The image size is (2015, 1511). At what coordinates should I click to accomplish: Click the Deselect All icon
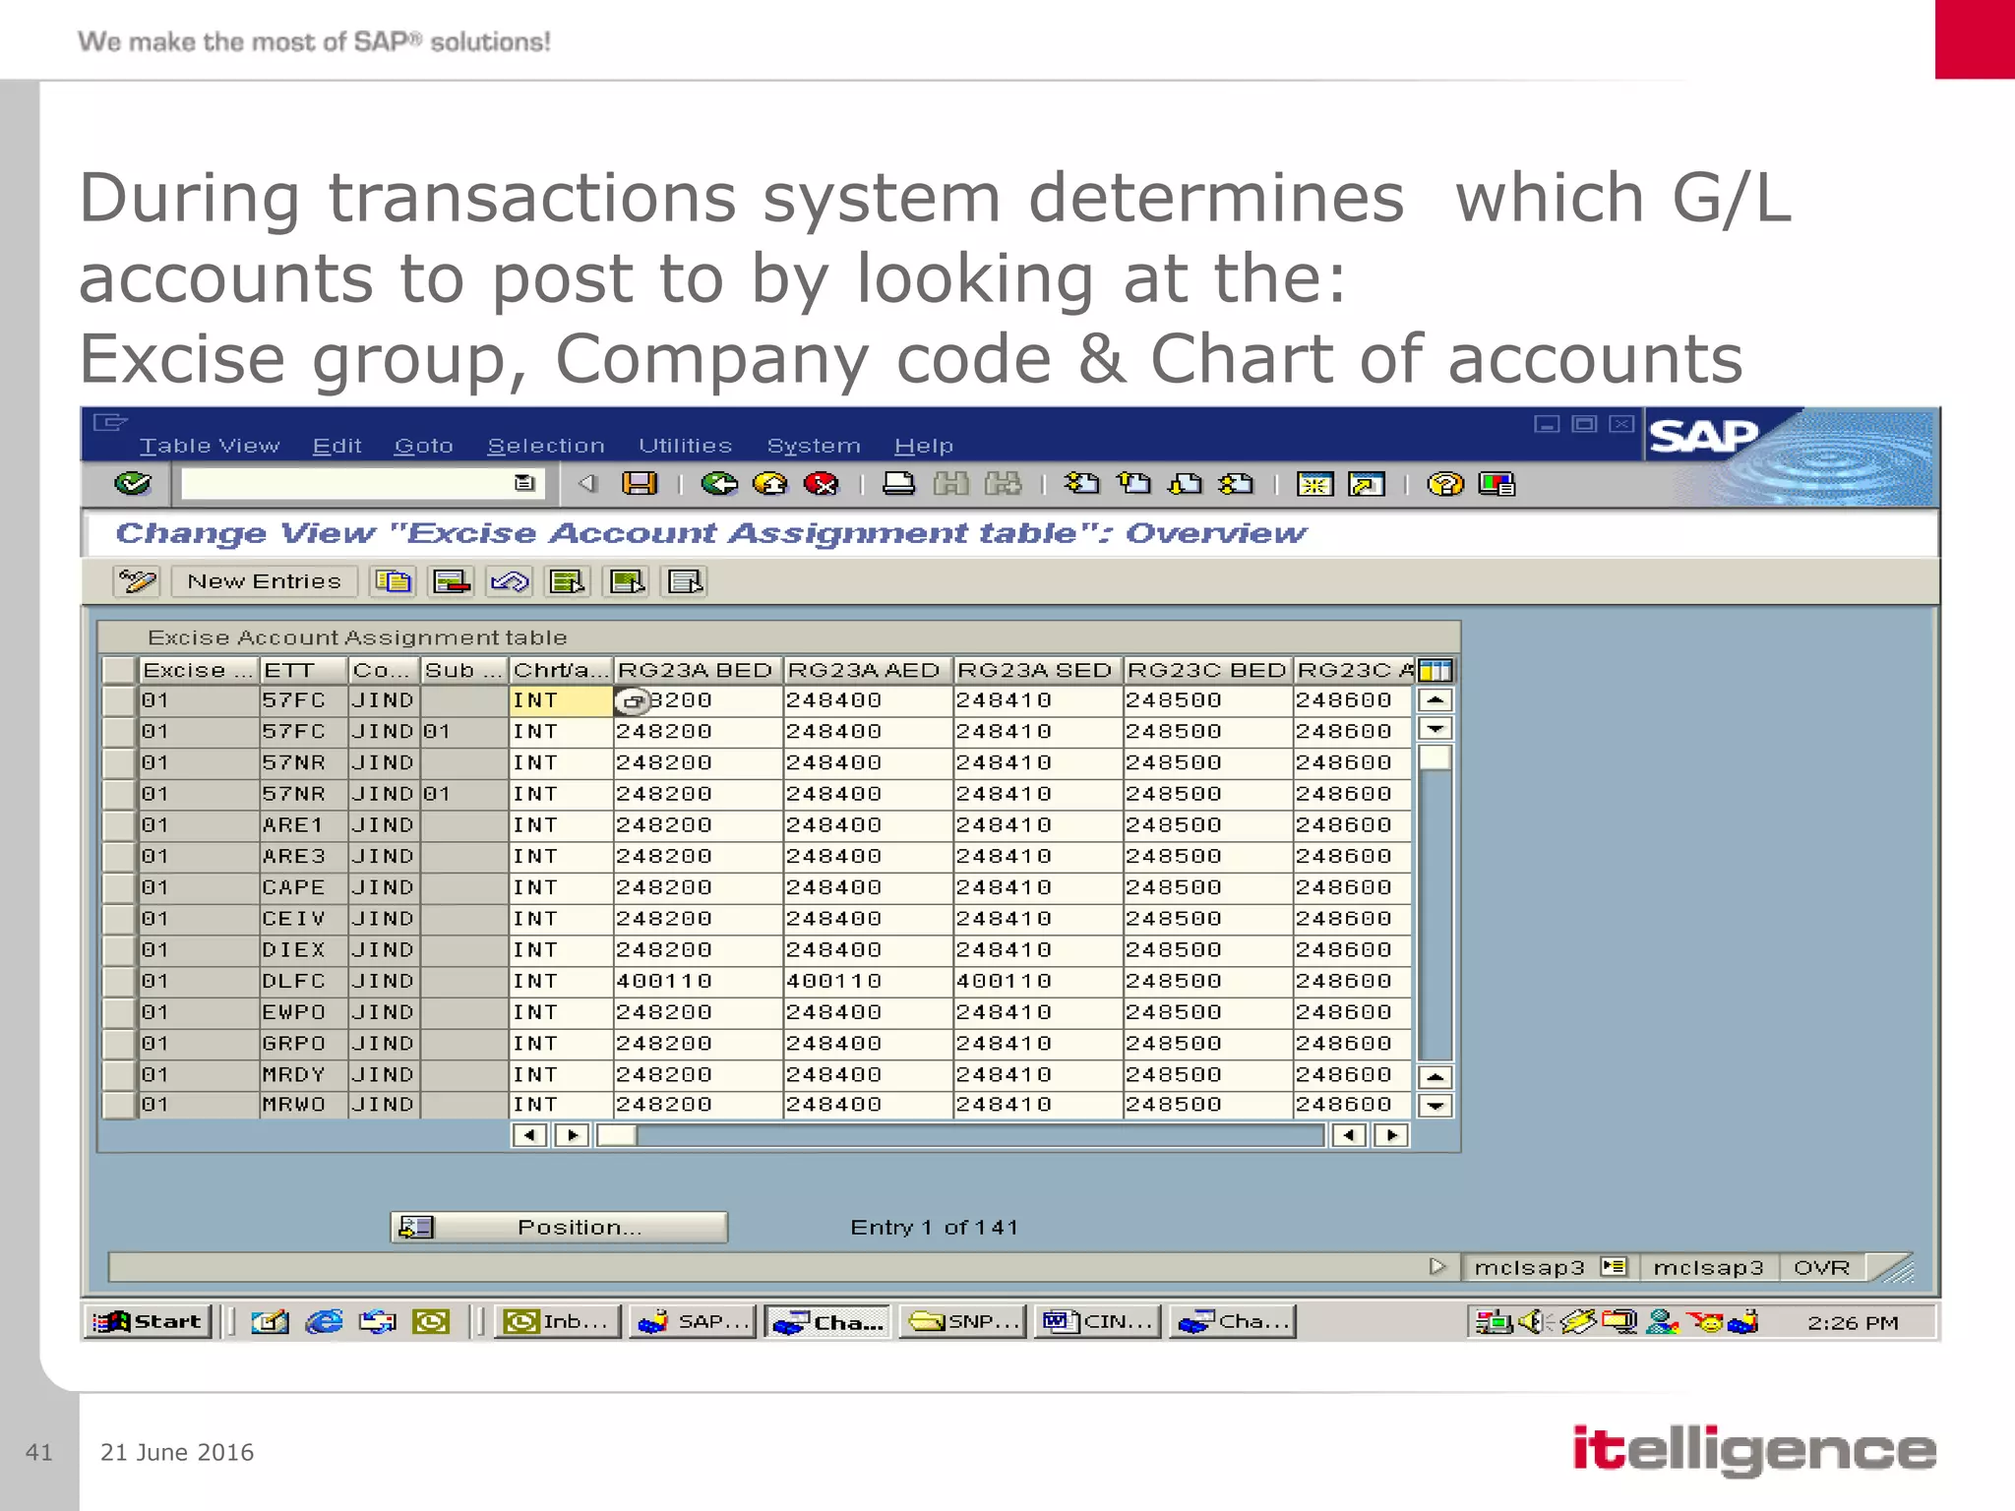tap(685, 581)
